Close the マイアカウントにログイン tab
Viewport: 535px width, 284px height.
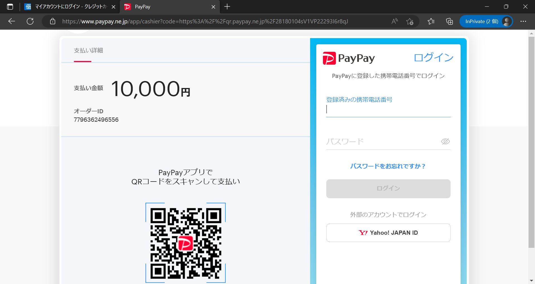coord(113,7)
